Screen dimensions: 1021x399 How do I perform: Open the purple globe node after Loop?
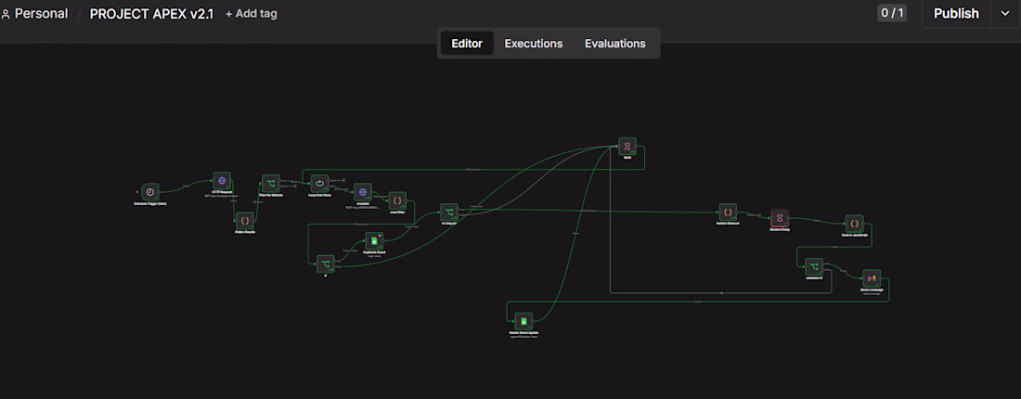363,192
